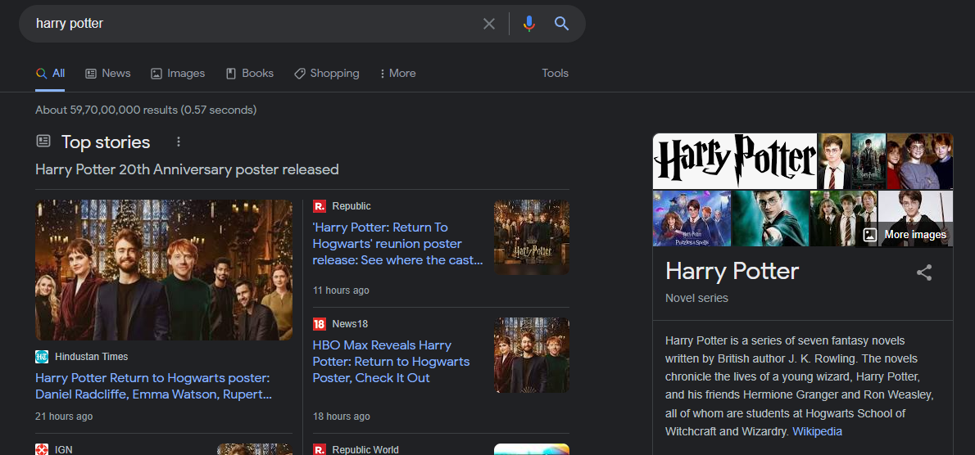Open Top stories three-dot options menu
Image resolution: width=975 pixels, height=455 pixels.
[179, 142]
